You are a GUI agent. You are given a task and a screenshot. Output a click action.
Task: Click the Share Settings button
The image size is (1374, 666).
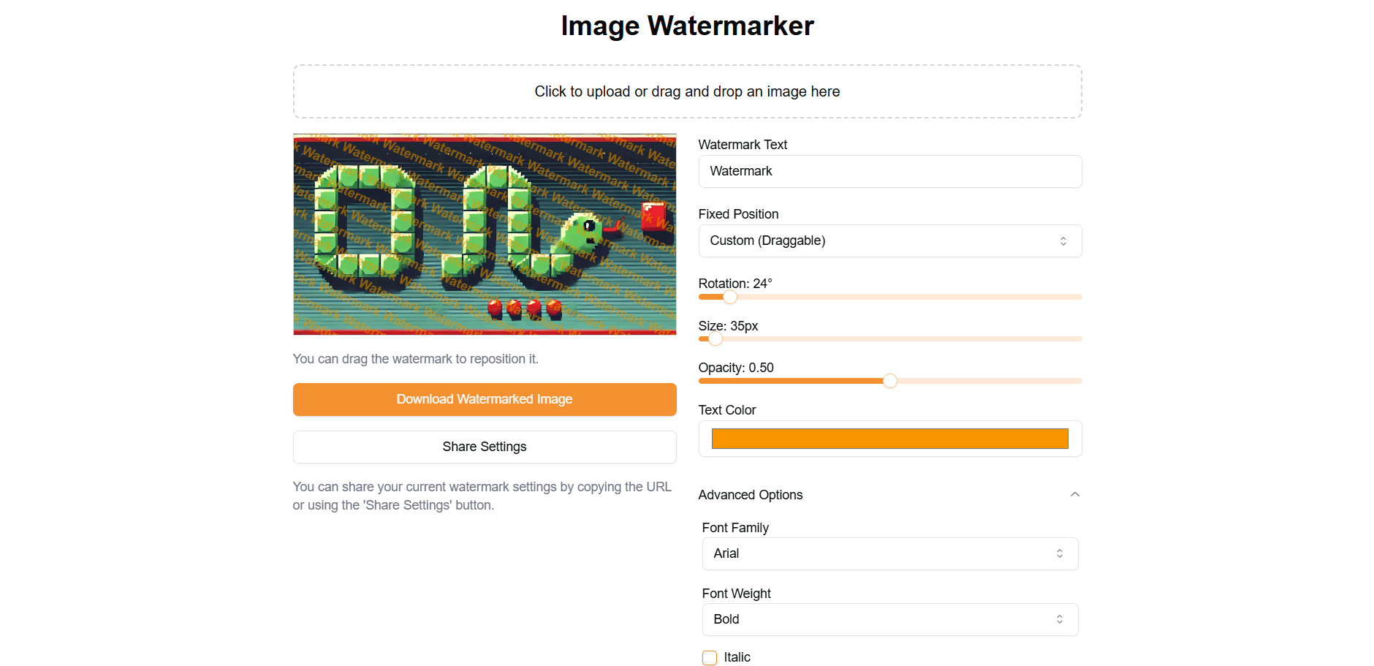[x=485, y=447]
